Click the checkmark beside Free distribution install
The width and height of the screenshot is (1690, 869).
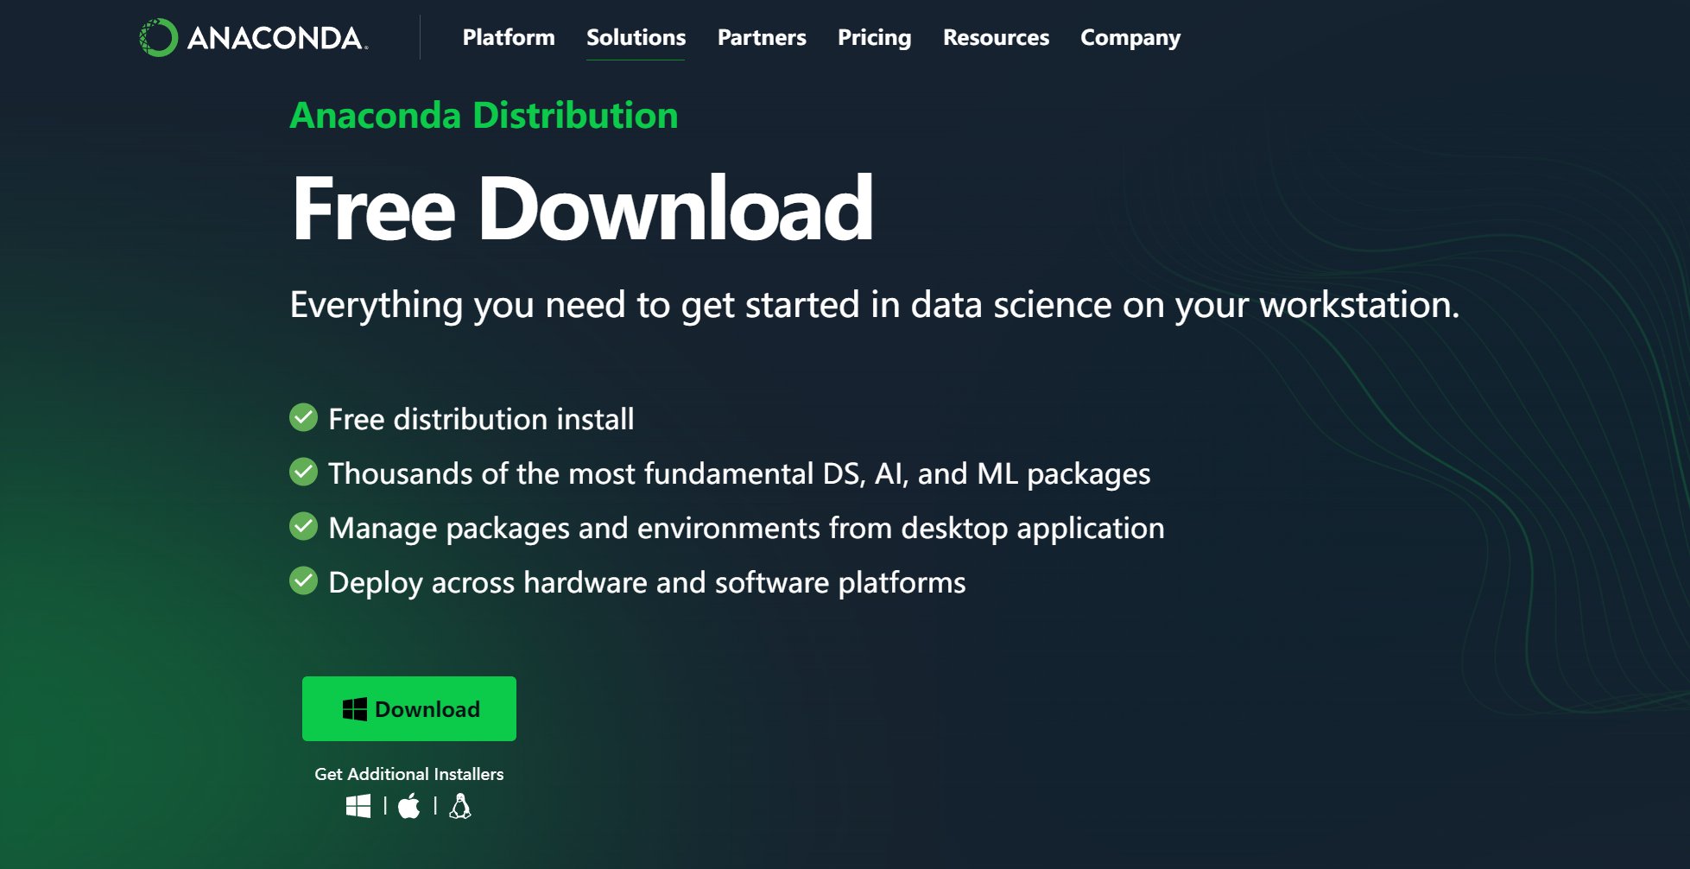coord(303,417)
